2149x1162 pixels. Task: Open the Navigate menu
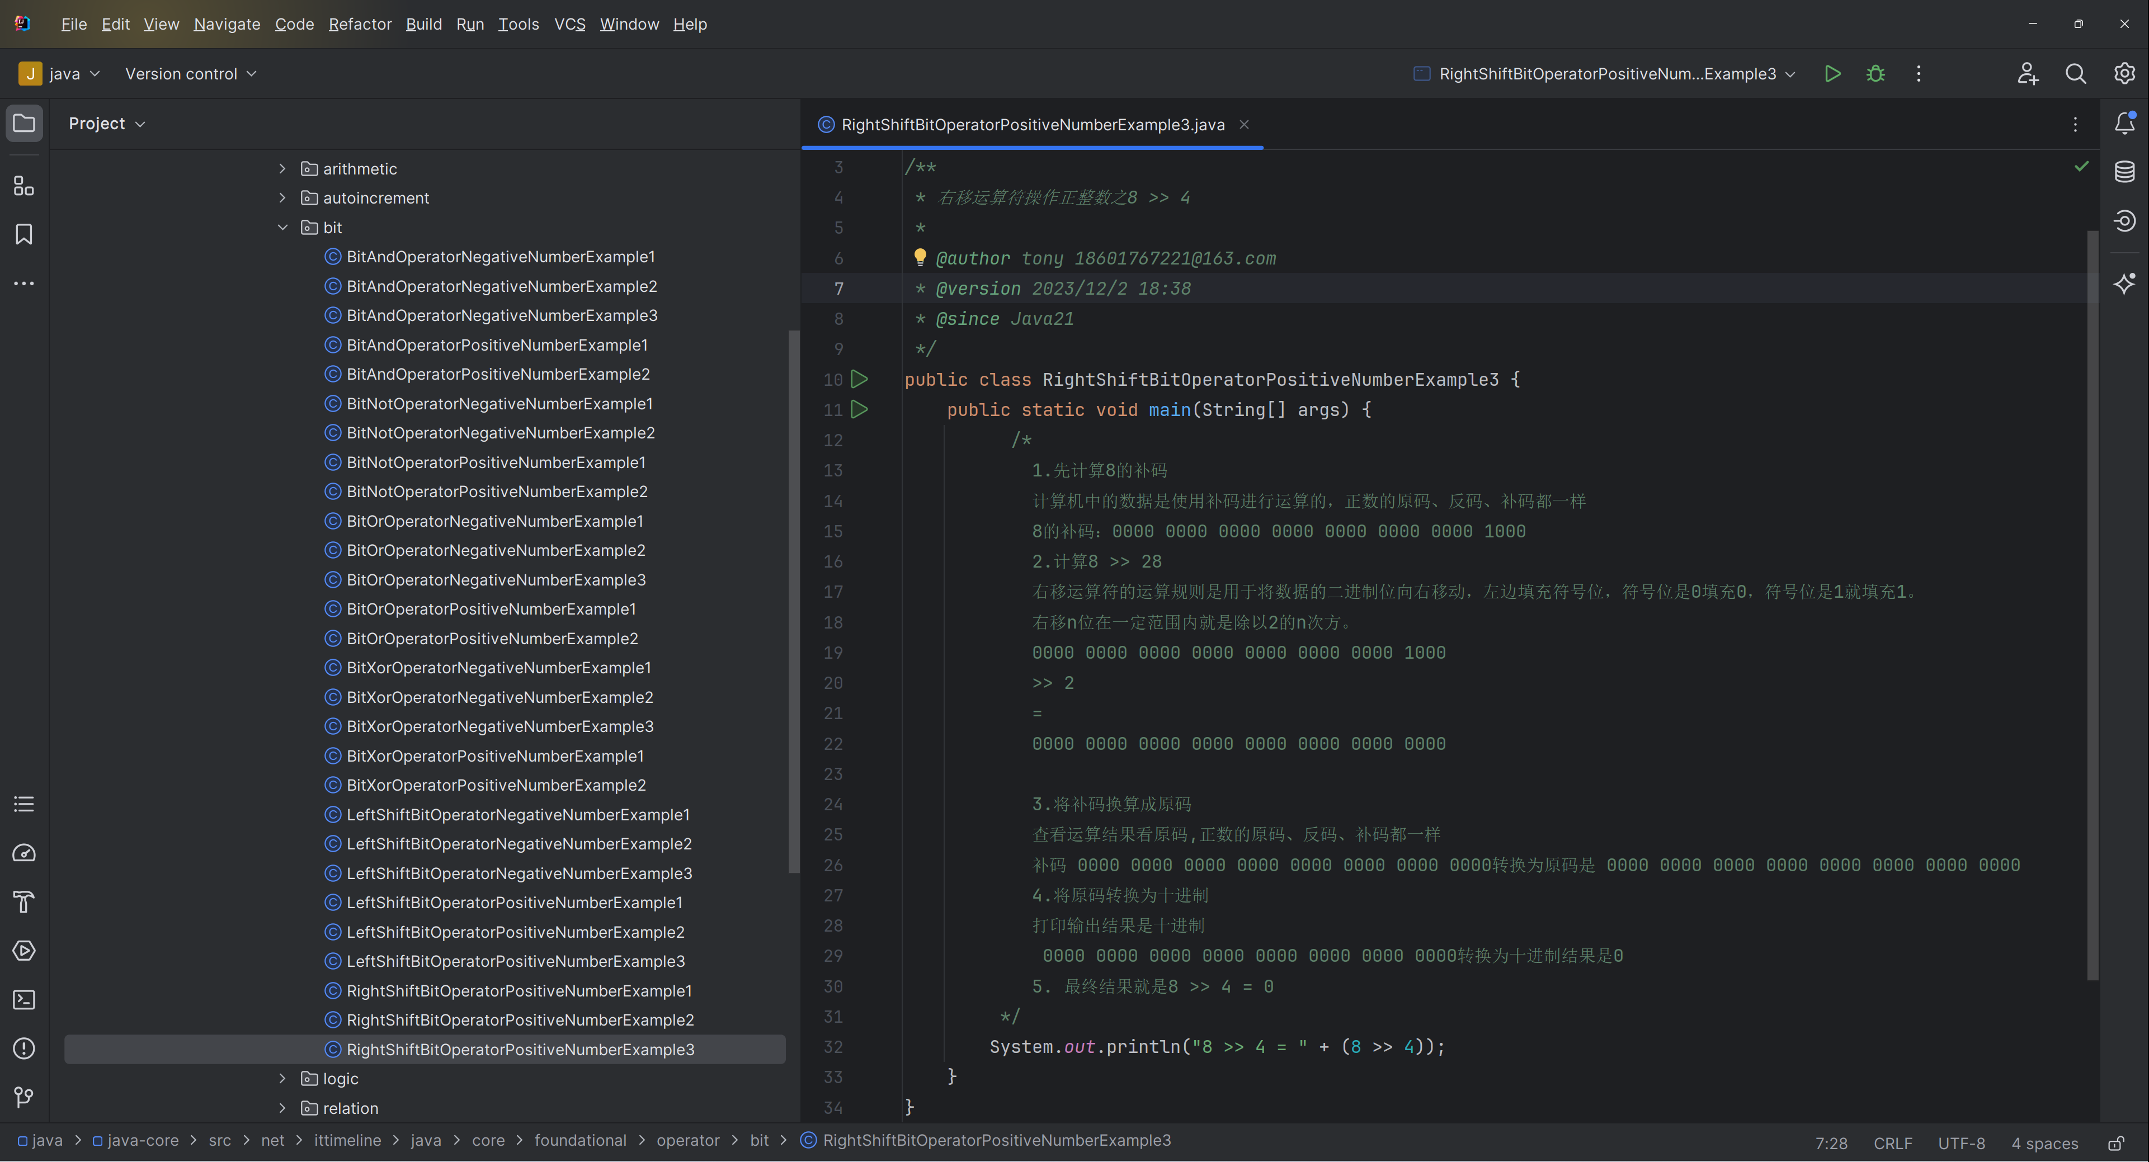227,24
